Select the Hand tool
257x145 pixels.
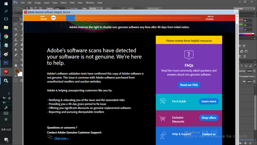[16, 65]
